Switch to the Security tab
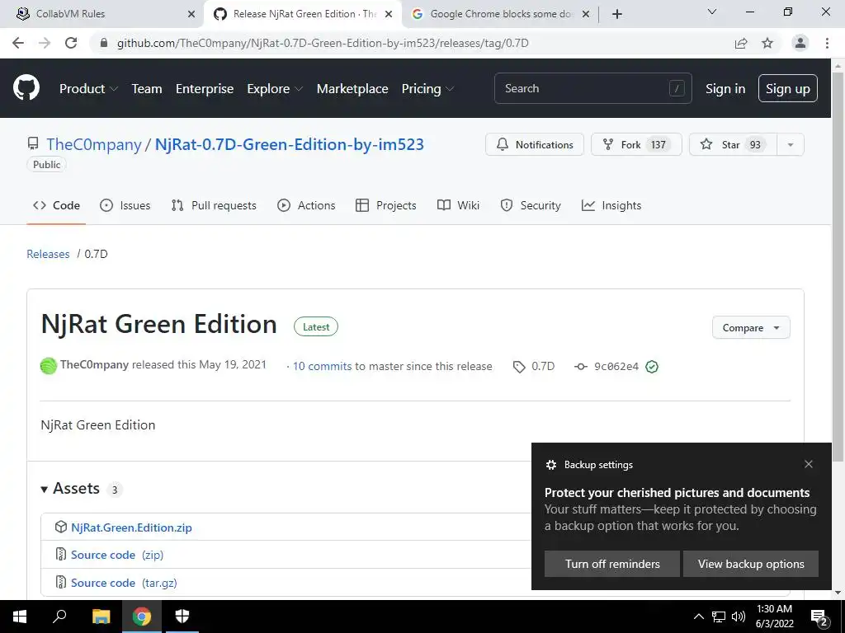 (531, 205)
